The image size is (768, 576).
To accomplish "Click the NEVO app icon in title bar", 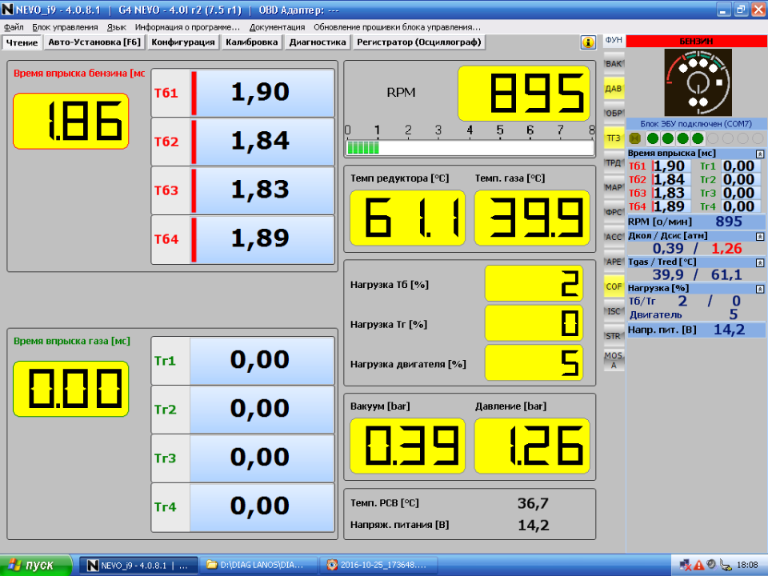I will tap(7, 10).
